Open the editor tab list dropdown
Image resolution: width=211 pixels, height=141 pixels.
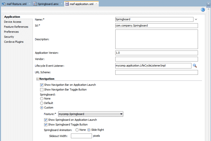pos(208,4)
